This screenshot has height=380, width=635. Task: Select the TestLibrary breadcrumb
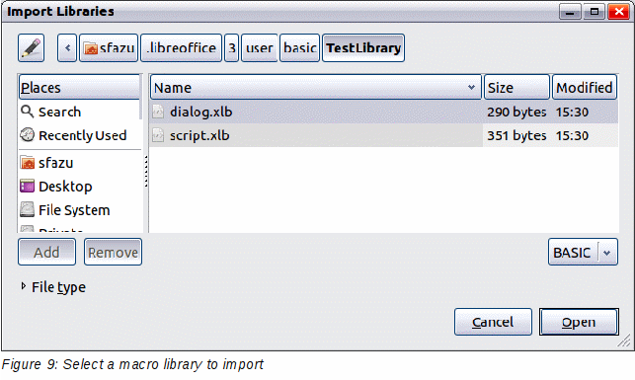point(363,48)
